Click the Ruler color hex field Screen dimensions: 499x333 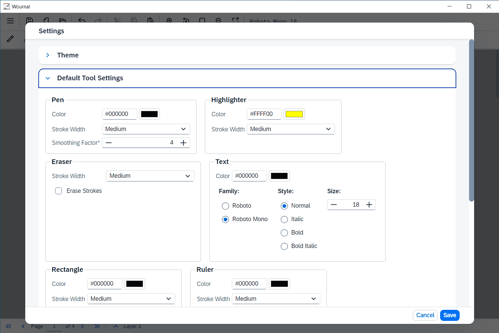(249, 284)
